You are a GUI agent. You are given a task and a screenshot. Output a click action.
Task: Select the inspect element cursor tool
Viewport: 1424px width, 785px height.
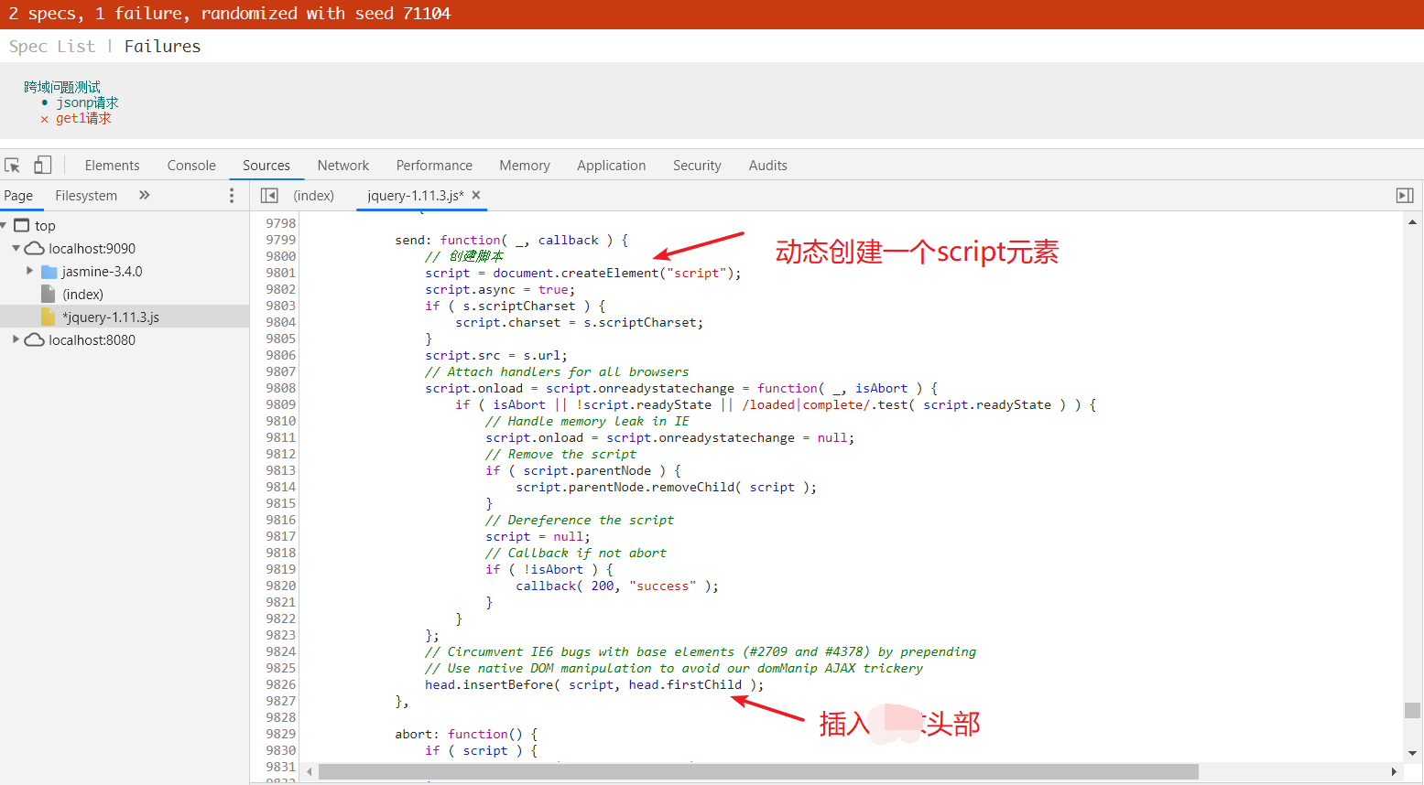[x=12, y=164]
